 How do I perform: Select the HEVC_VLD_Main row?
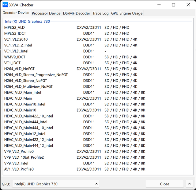coord(98,98)
